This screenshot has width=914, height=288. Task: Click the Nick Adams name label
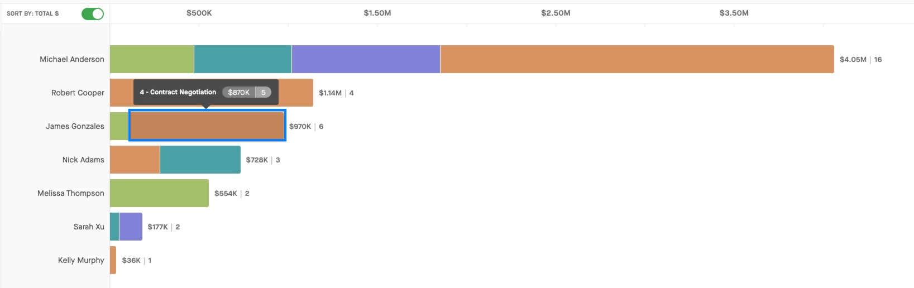(x=83, y=160)
